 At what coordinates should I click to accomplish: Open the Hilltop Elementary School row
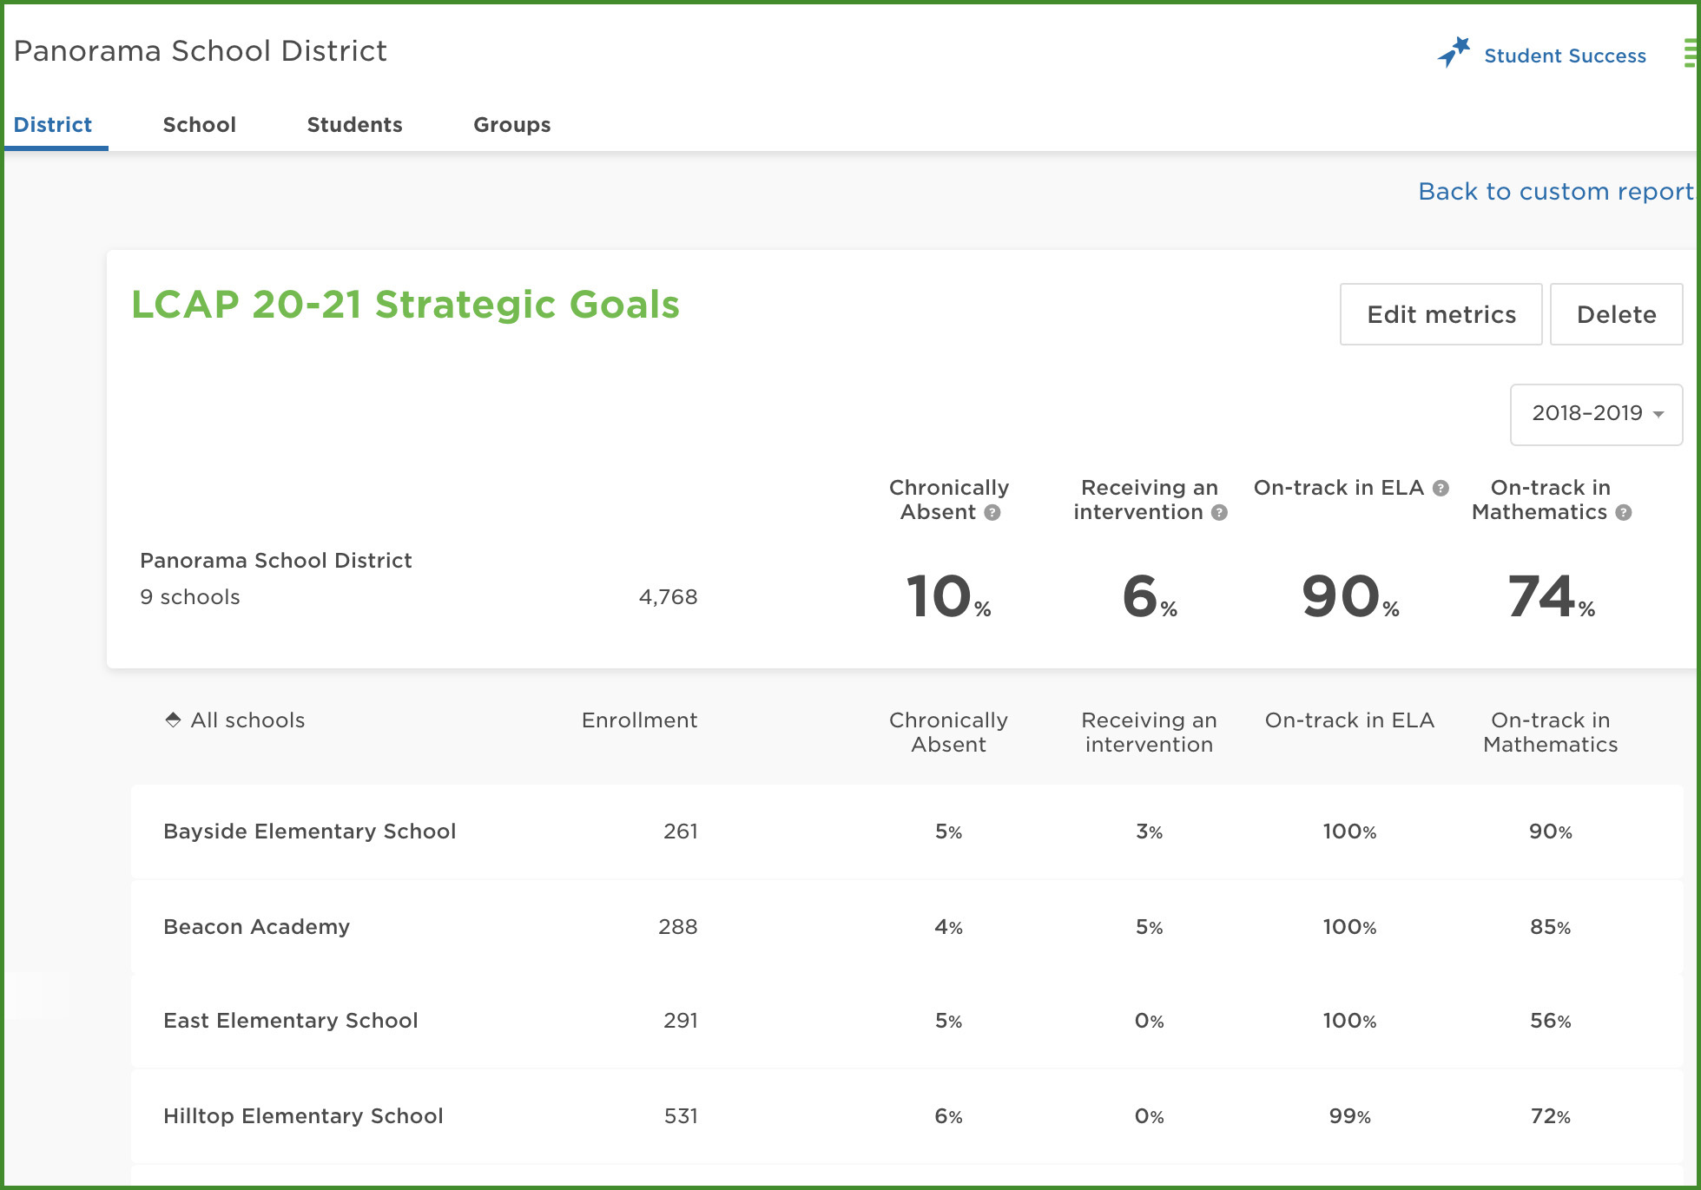click(x=907, y=1115)
